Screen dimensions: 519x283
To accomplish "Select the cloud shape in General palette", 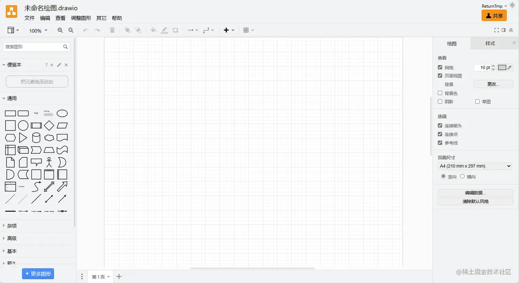I will coord(49,138).
